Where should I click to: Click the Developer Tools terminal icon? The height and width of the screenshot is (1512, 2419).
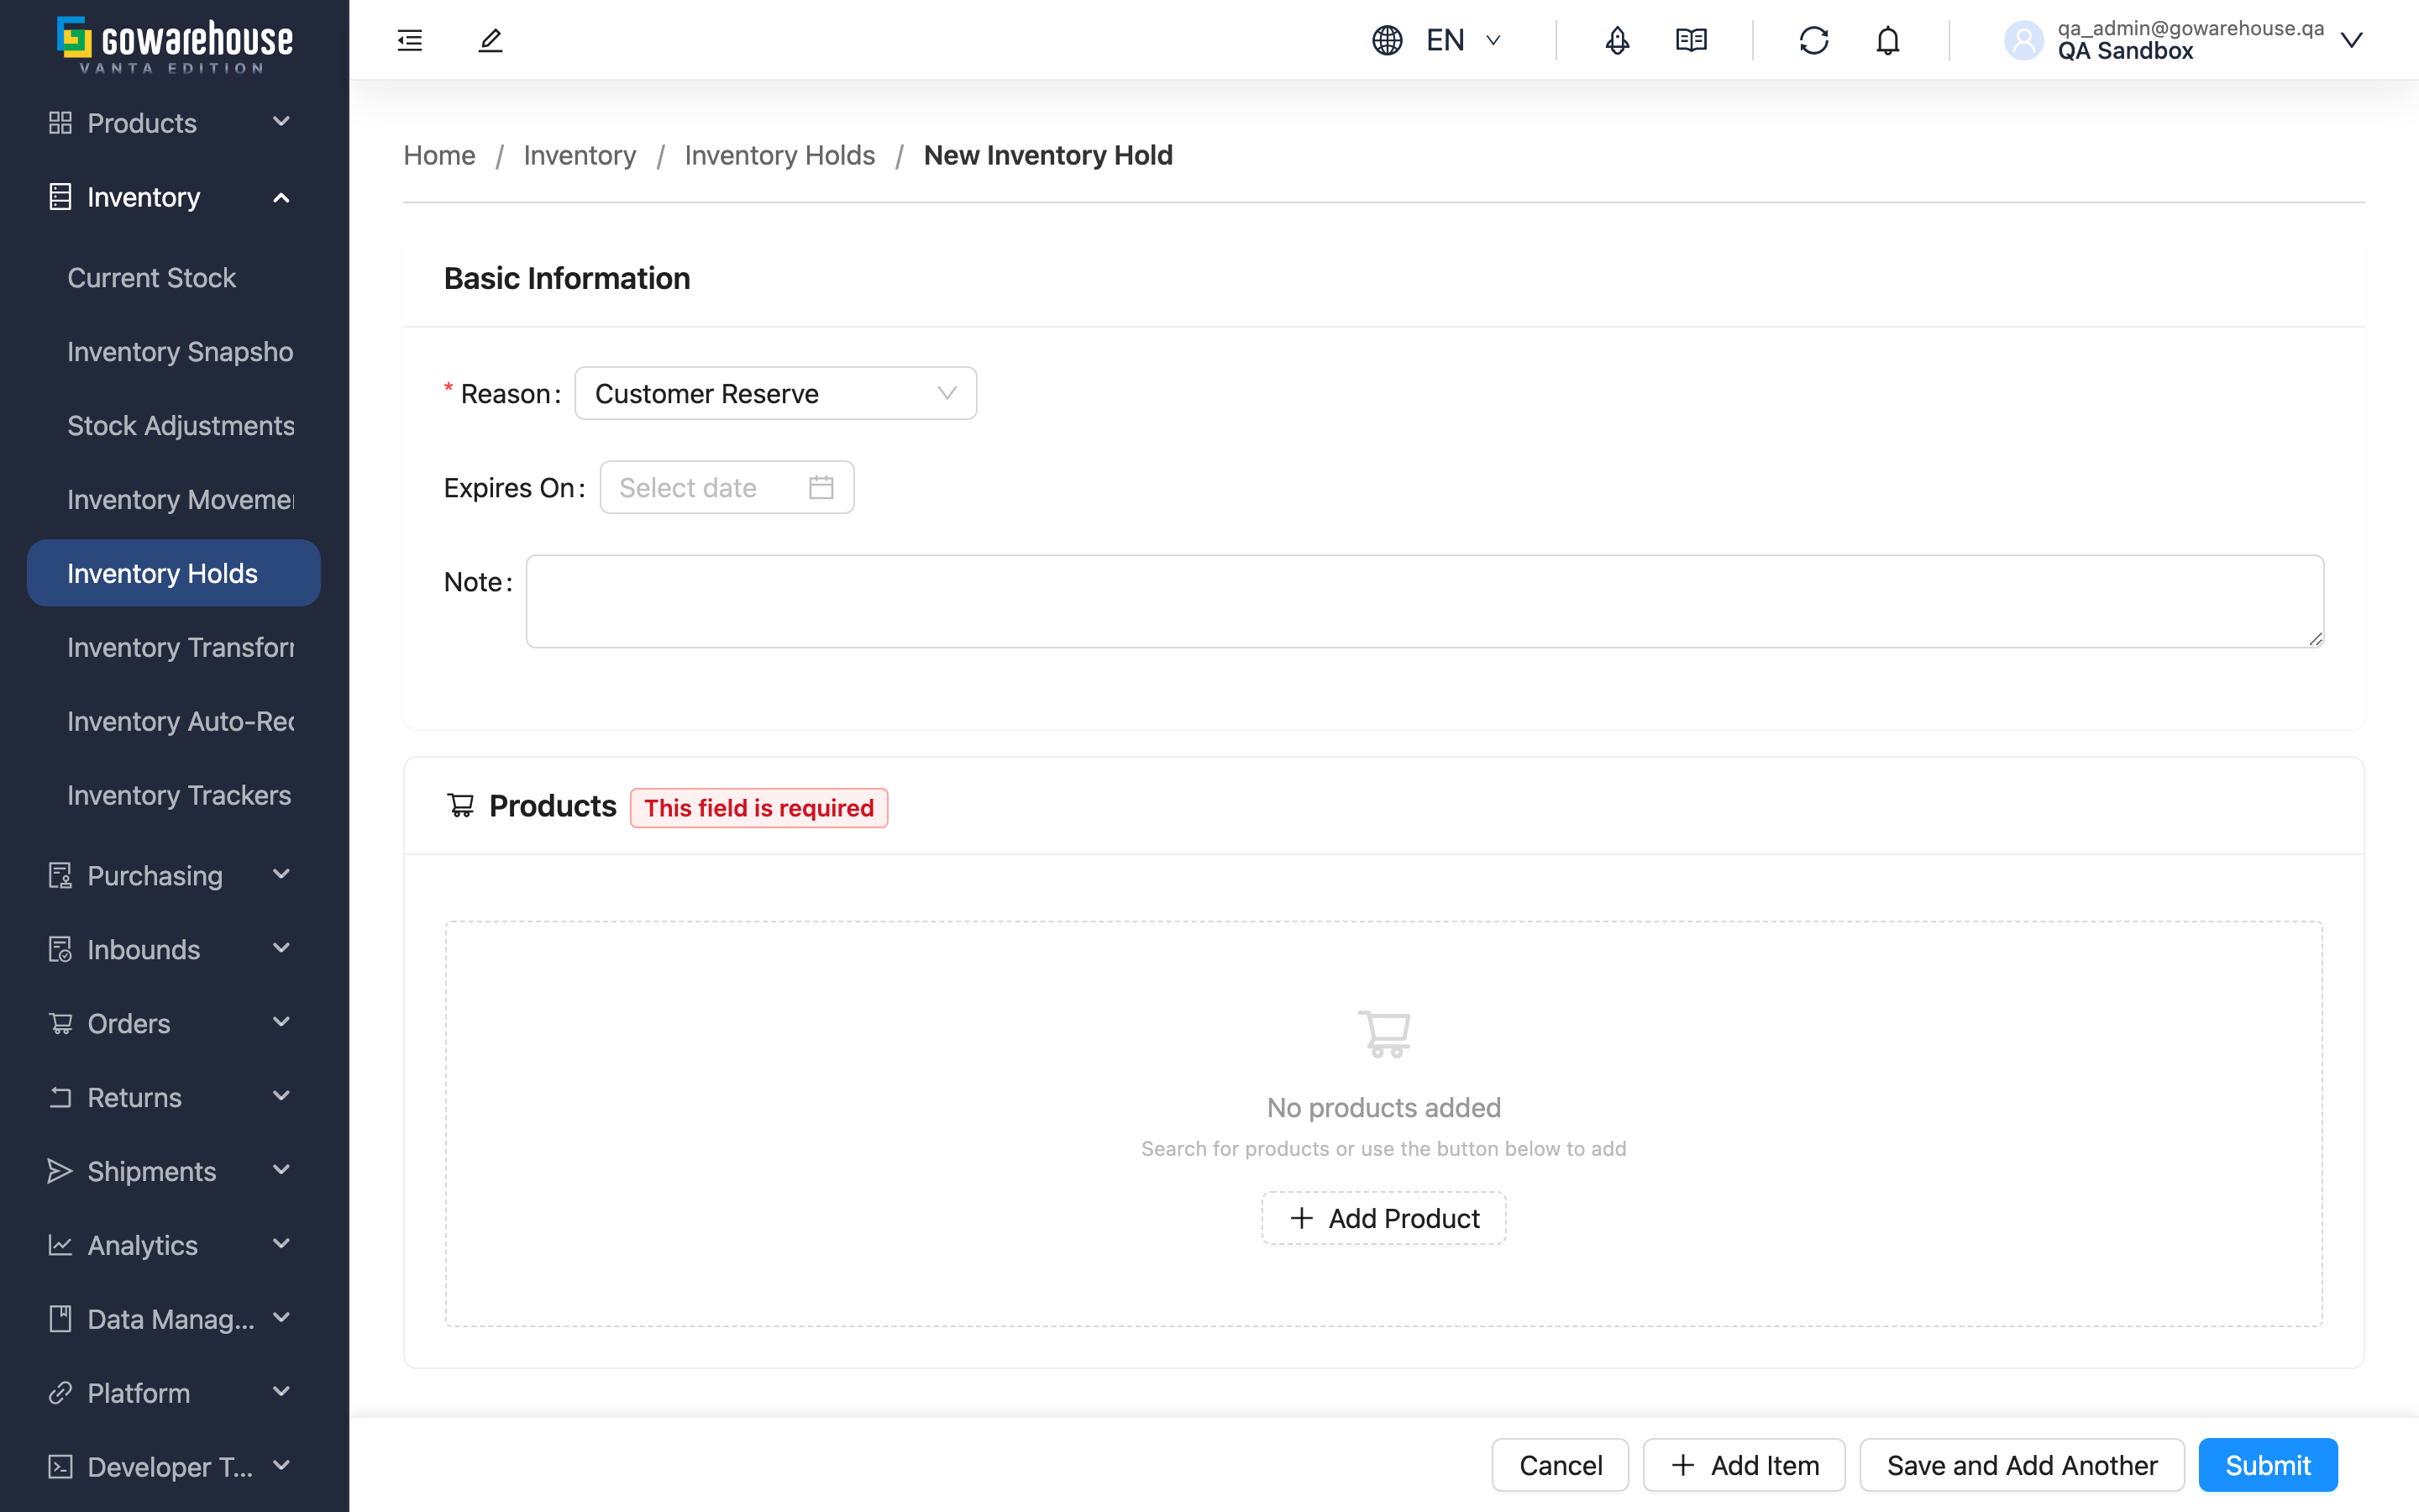click(x=61, y=1467)
